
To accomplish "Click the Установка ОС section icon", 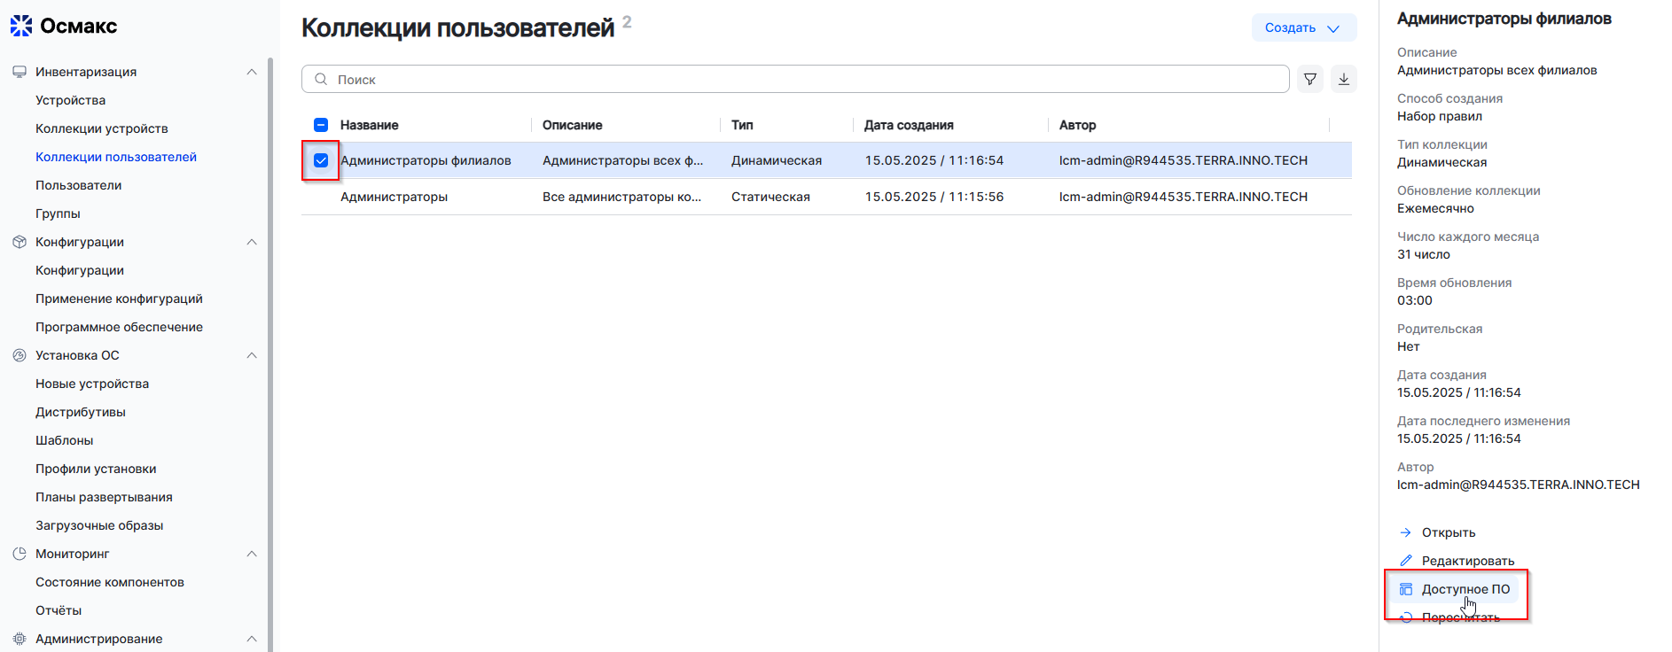I will click(20, 355).
